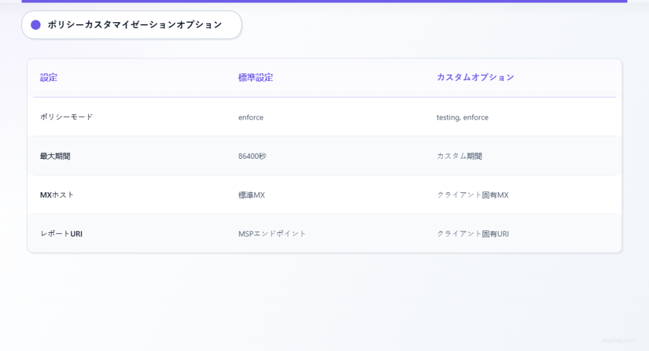The width and height of the screenshot is (649, 351).
Task: Select the 86400秒 value
Action: point(252,156)
